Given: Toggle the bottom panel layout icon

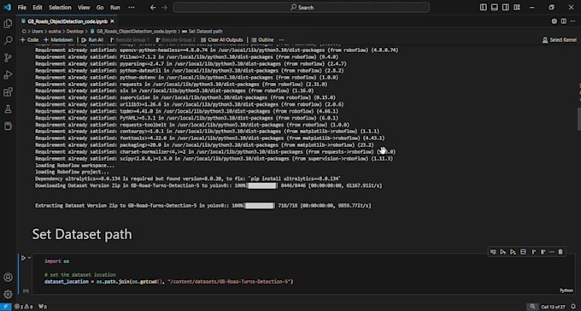Looking at the screenshot, I should (495, 8).
